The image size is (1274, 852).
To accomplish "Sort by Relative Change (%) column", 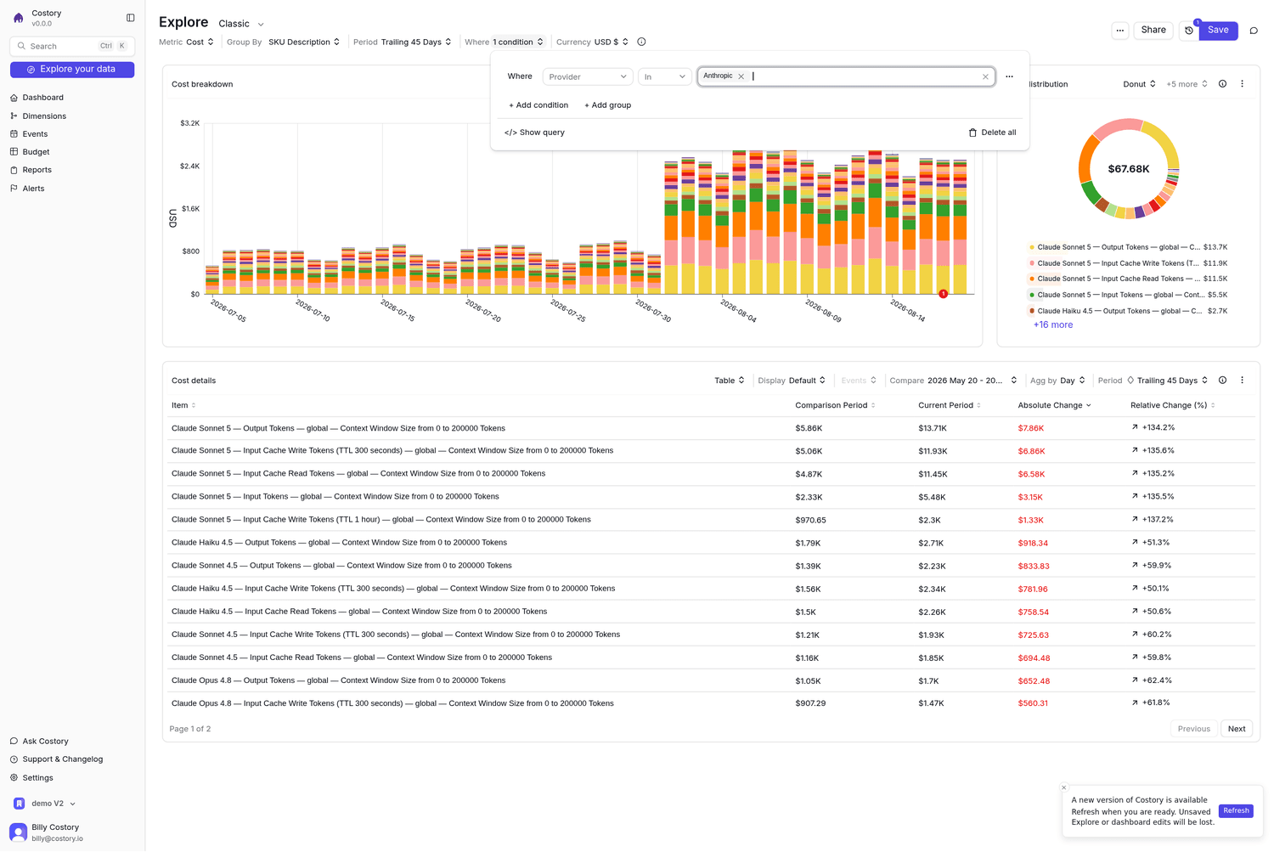I will pos(1172,405).
